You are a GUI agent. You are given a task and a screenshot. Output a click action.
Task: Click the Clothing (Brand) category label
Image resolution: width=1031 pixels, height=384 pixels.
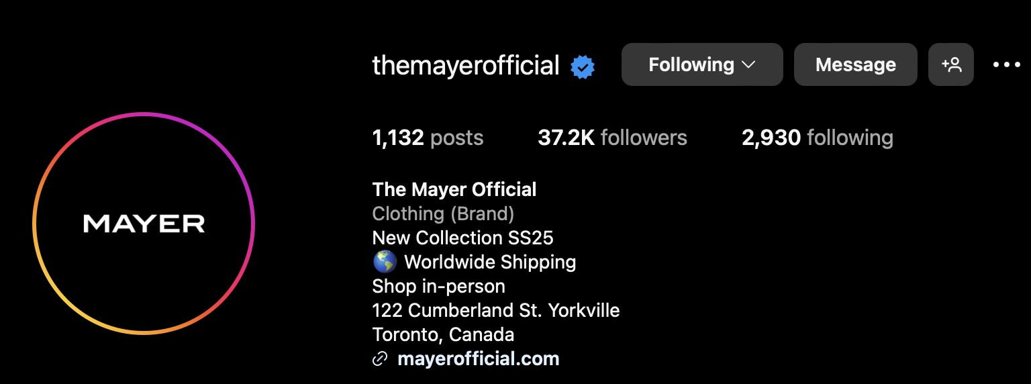[x=443, y=214]
